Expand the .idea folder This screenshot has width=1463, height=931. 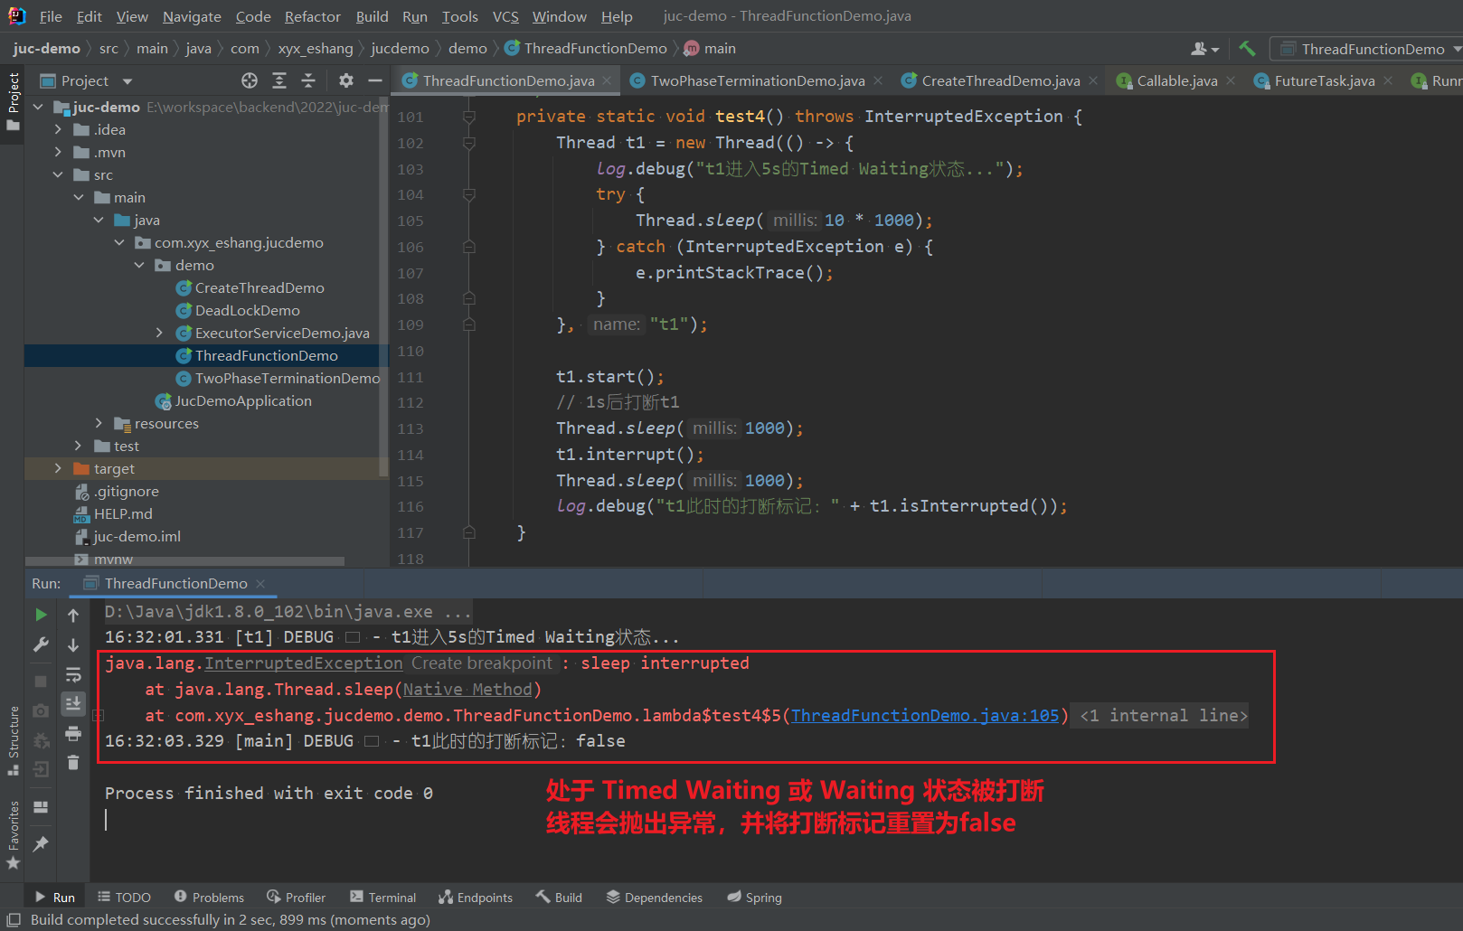pyautogui.click(x=58, y=129)
